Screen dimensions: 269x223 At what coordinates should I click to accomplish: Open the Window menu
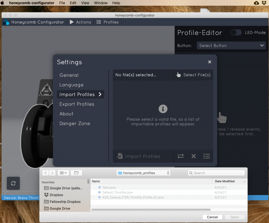click(101, 3)
